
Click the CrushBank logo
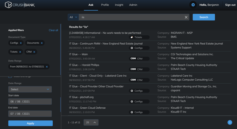point(20,5)
